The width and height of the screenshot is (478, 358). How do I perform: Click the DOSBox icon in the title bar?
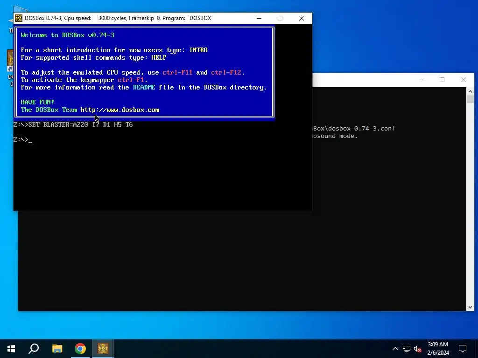pos(18,18)
